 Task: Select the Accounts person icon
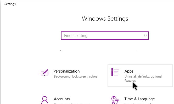(x=45, y=100)
